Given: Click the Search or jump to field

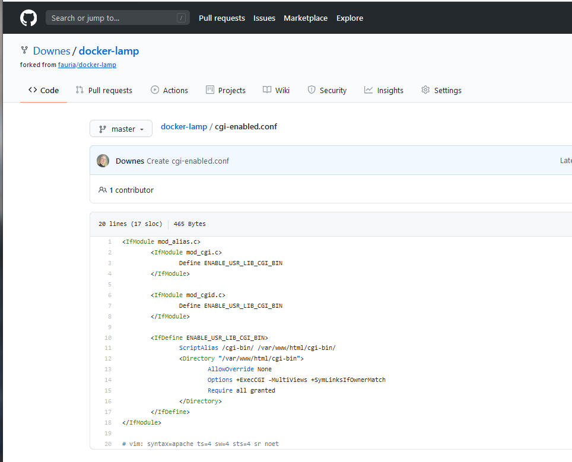Looking at the screenshot, I should coord(117,18).
